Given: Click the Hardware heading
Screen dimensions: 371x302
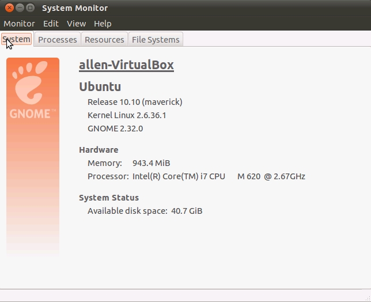Looking at the screenshot, I should point(99,150).
